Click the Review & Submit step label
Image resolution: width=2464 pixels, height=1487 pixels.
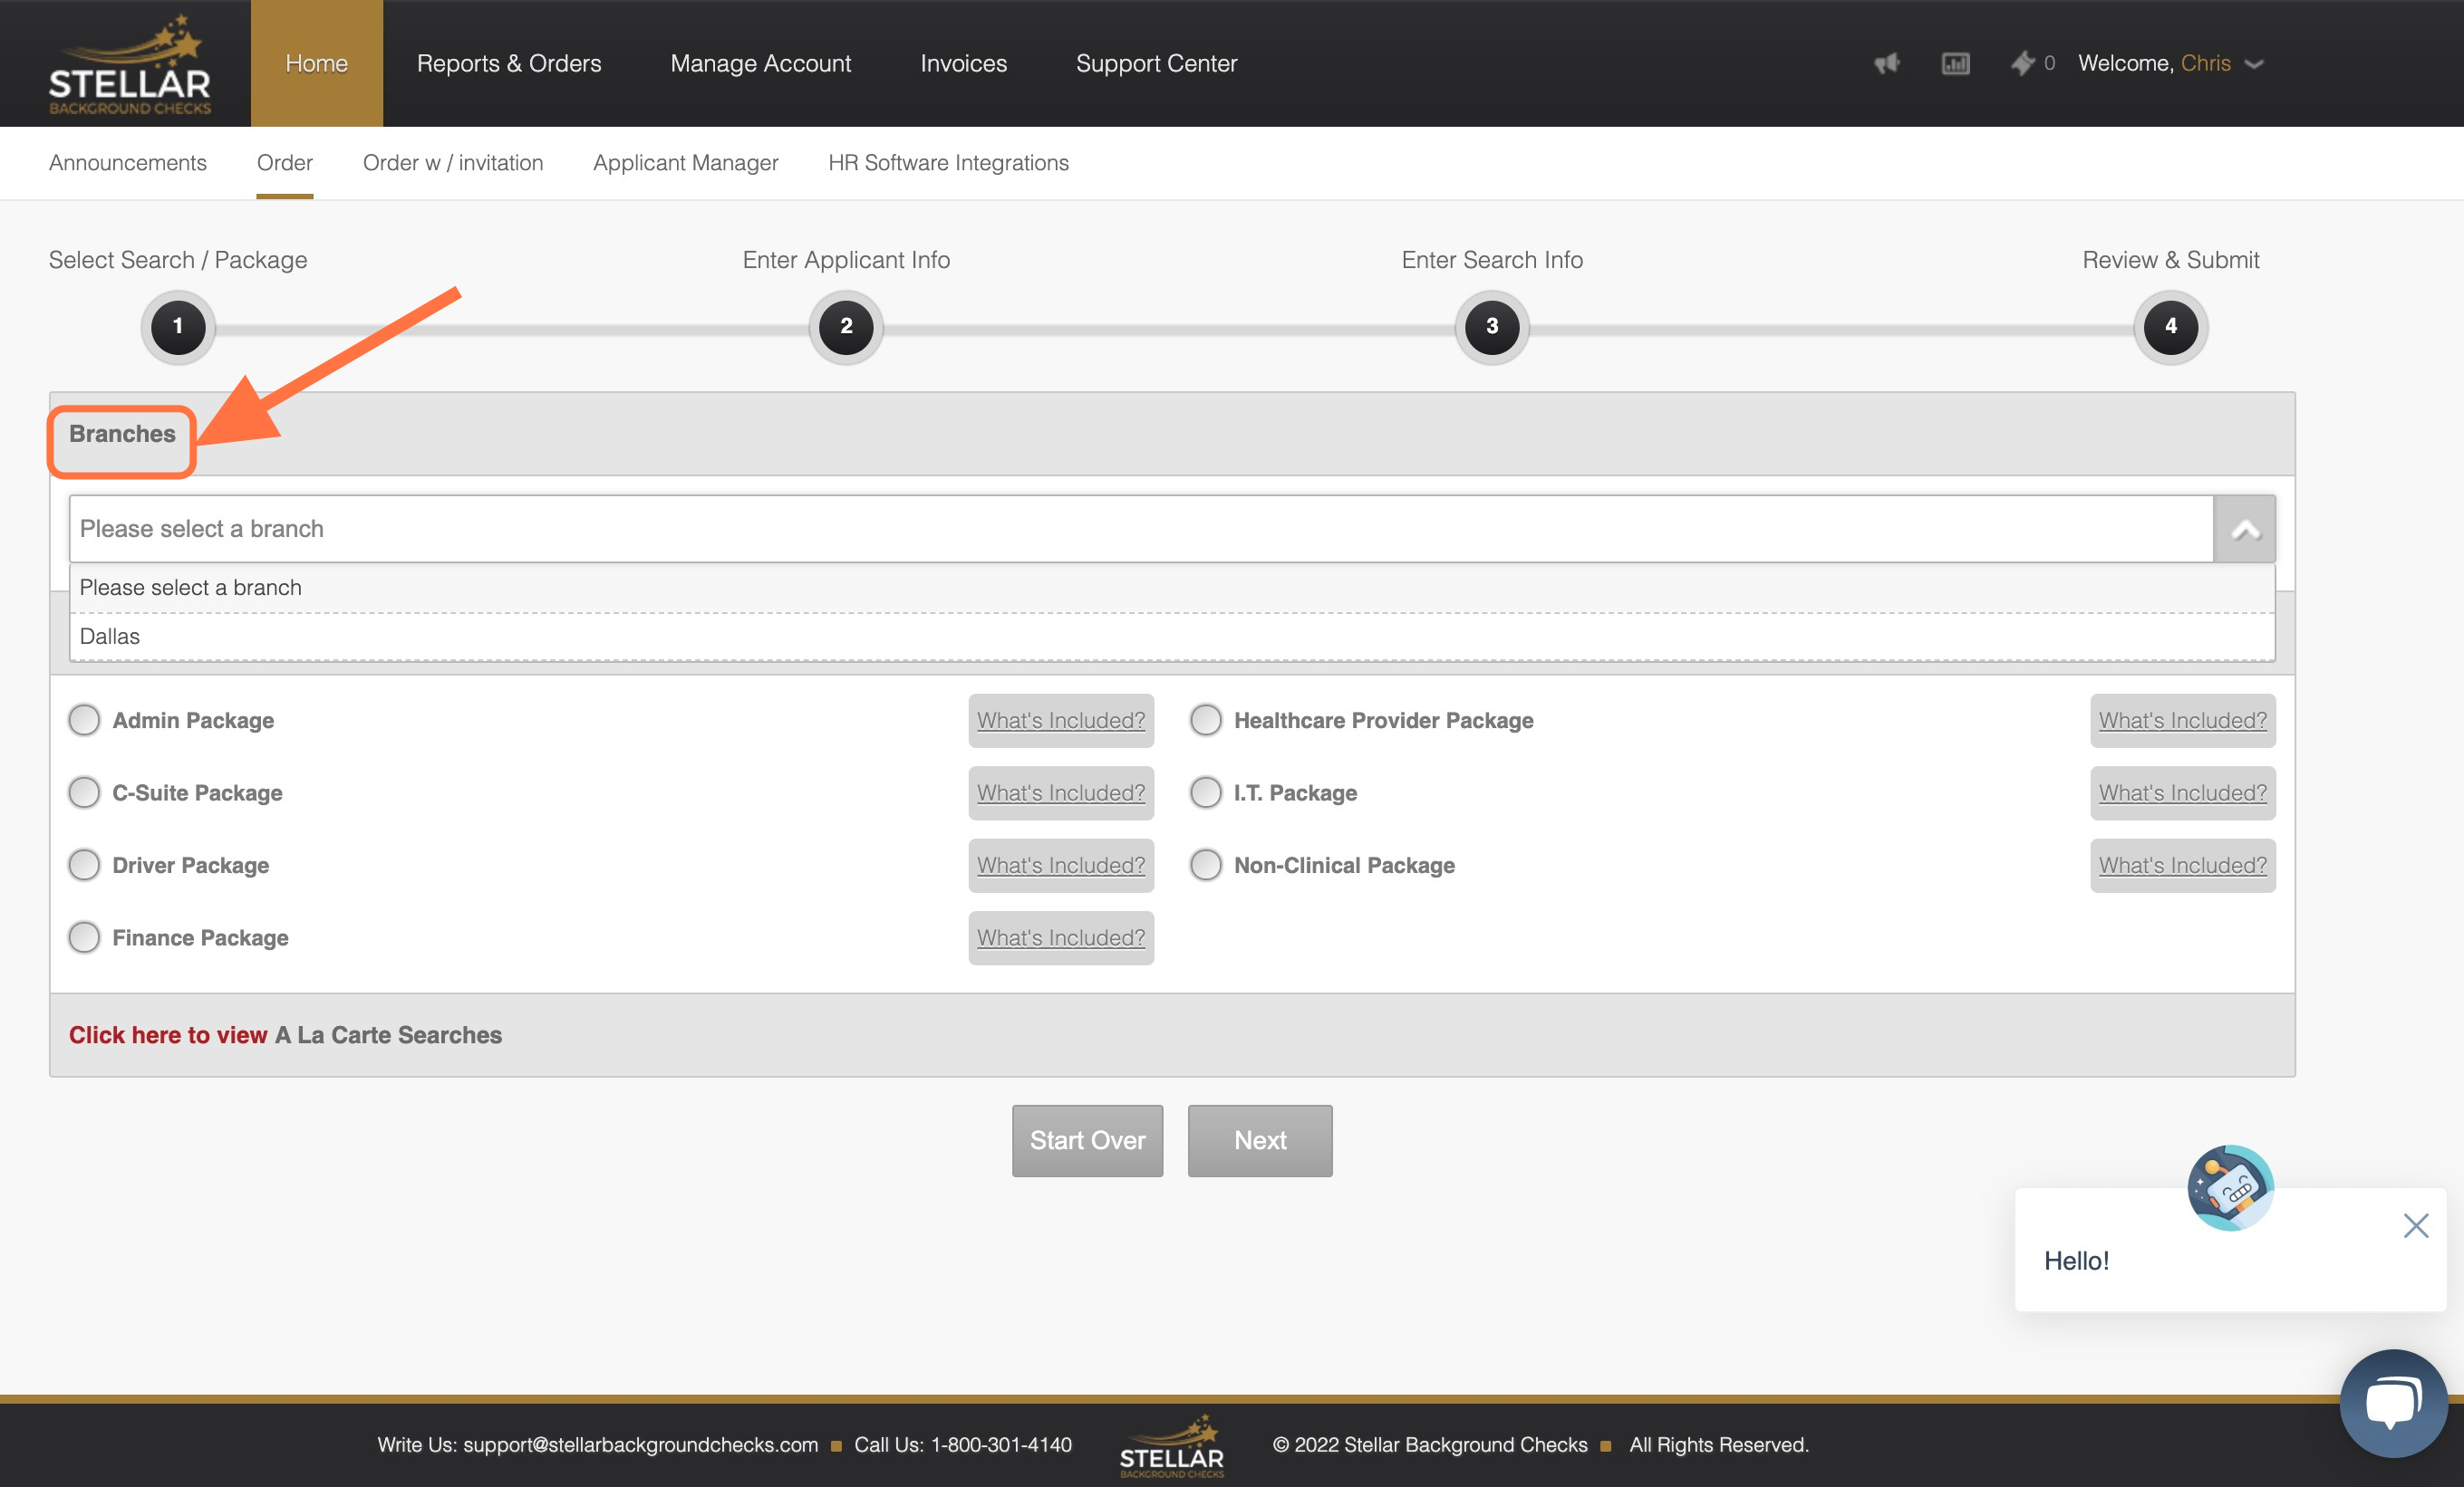click(x=2170, y=260)
